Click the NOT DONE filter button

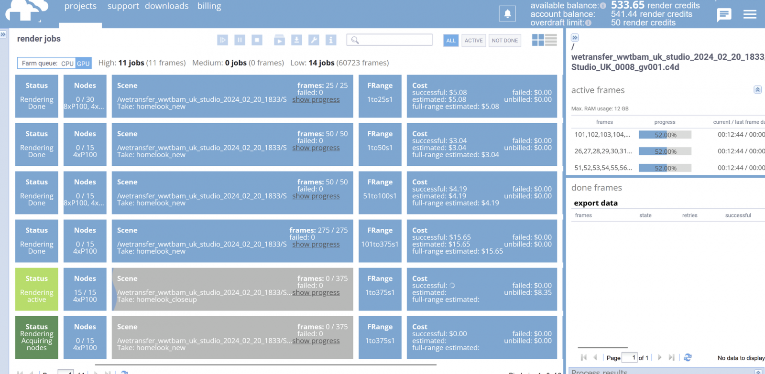(x=504, y=41)
